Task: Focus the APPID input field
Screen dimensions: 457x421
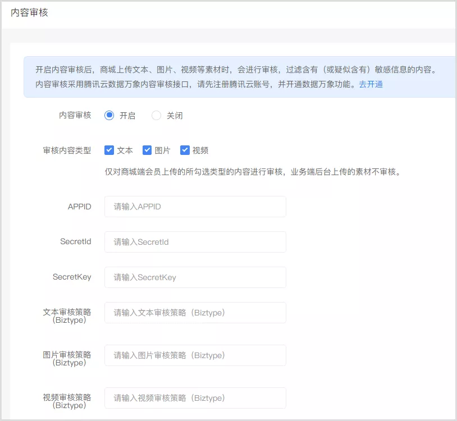Action: pyautogui.click(x=195, y=207)
